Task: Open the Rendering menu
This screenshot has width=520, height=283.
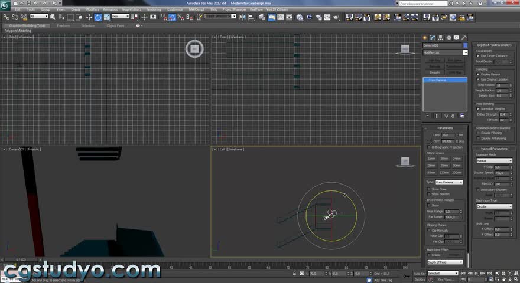Action: 153,9
